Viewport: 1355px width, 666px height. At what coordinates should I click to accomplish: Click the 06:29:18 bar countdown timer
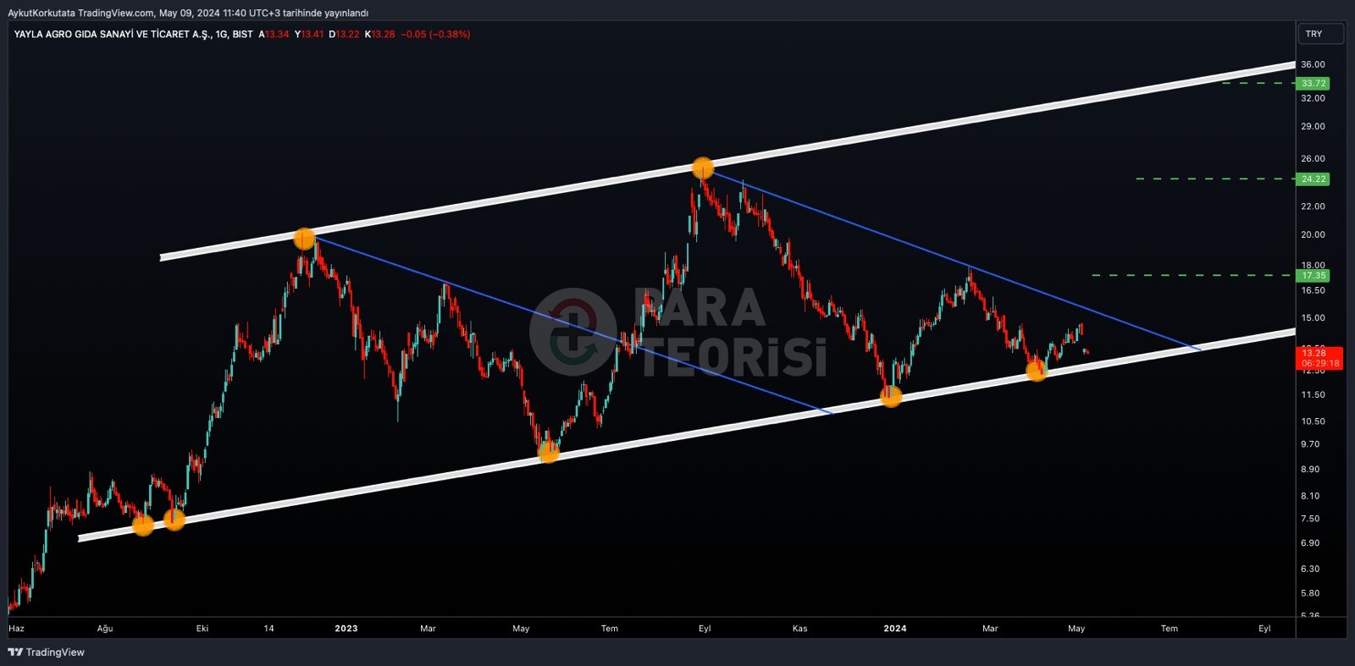tap(1320, 363)
